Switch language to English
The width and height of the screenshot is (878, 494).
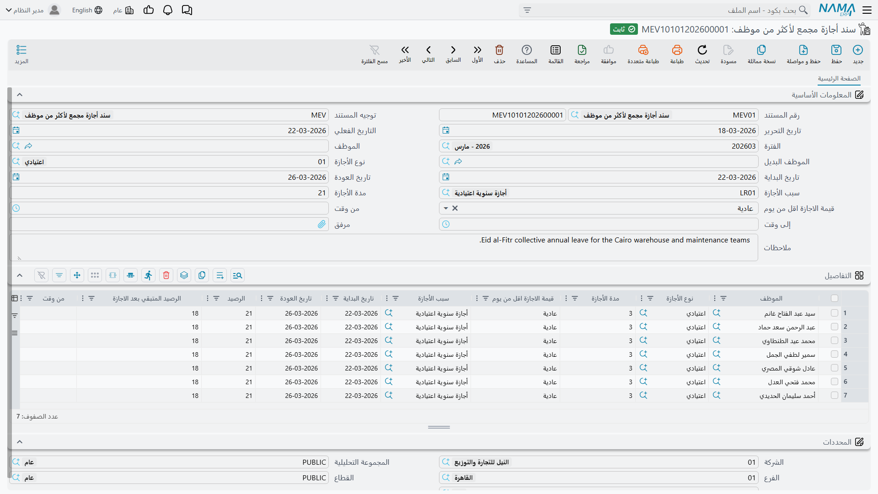(x=87, y=10)
